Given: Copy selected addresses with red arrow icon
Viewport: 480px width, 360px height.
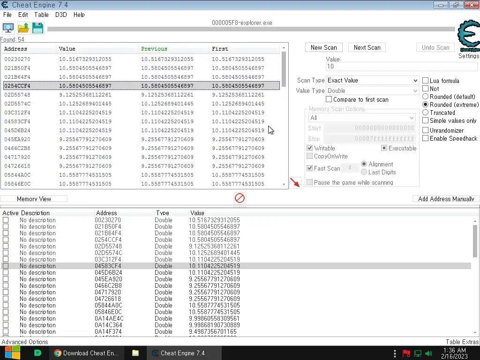Looking at the screenshot, I should coord(295,183).
